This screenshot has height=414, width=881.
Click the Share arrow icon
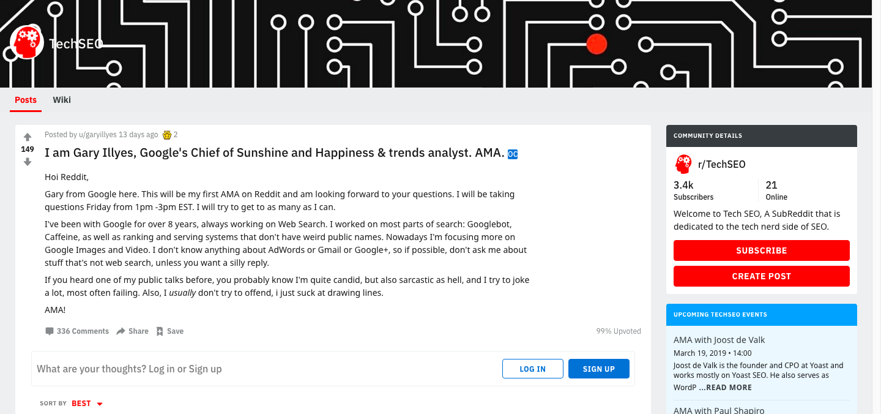tap(121, 331)
